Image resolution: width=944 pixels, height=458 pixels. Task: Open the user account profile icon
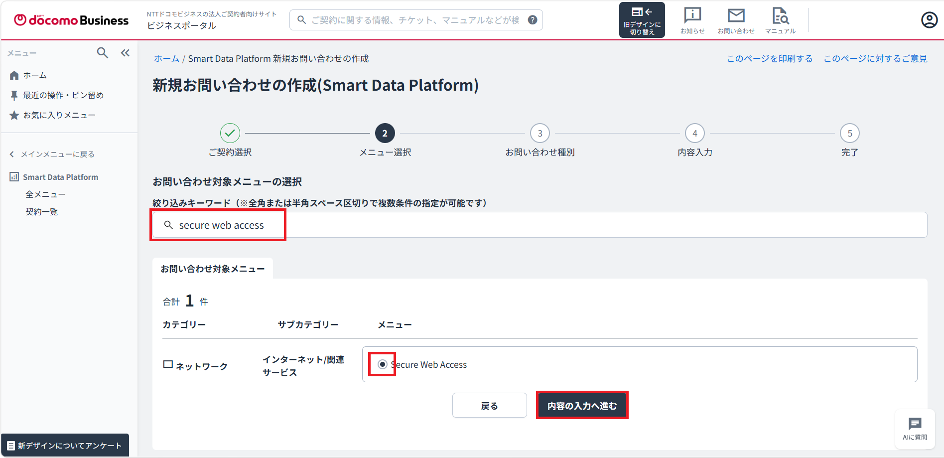tap(929, 20)
